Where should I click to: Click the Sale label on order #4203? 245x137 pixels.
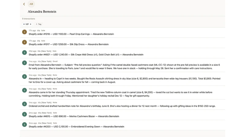click(x=55, y=123)
